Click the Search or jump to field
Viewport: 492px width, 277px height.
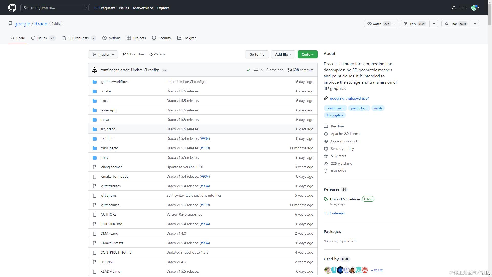[x=55, y=8]
